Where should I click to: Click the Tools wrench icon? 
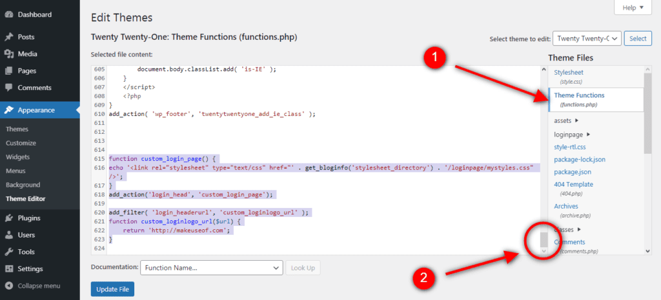pos(9,252)
